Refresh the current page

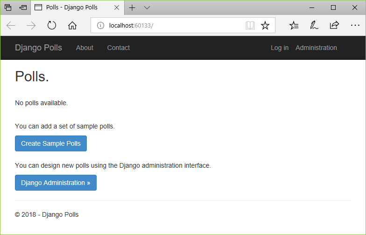click(x=52, y=26)
